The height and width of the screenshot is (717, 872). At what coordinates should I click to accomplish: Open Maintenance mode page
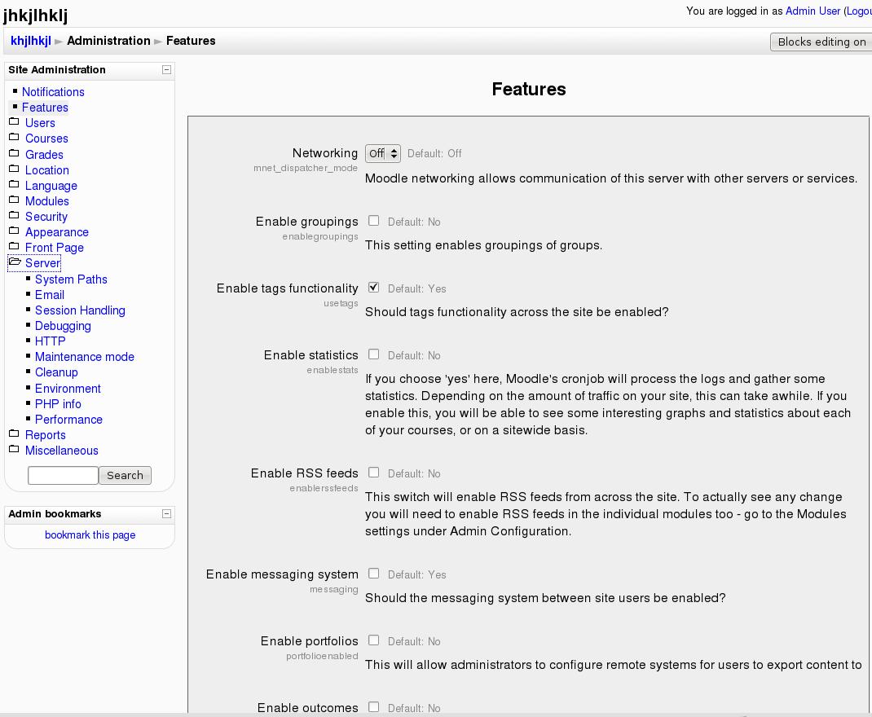[85, 357]
